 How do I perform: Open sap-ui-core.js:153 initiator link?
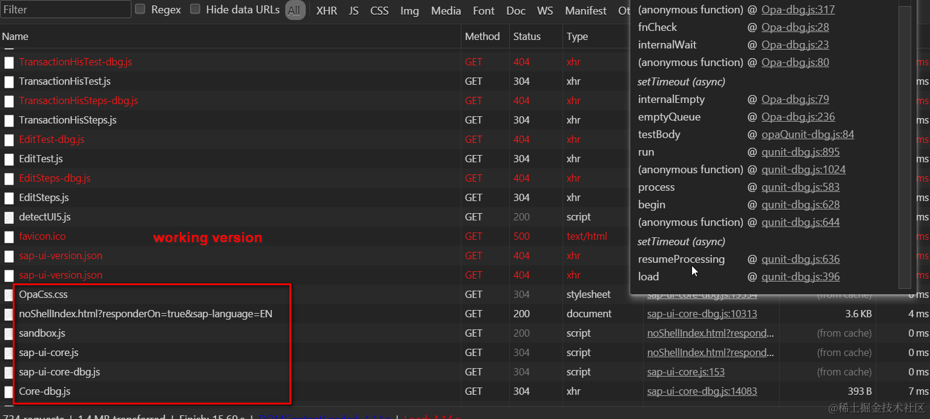(685, 372)
